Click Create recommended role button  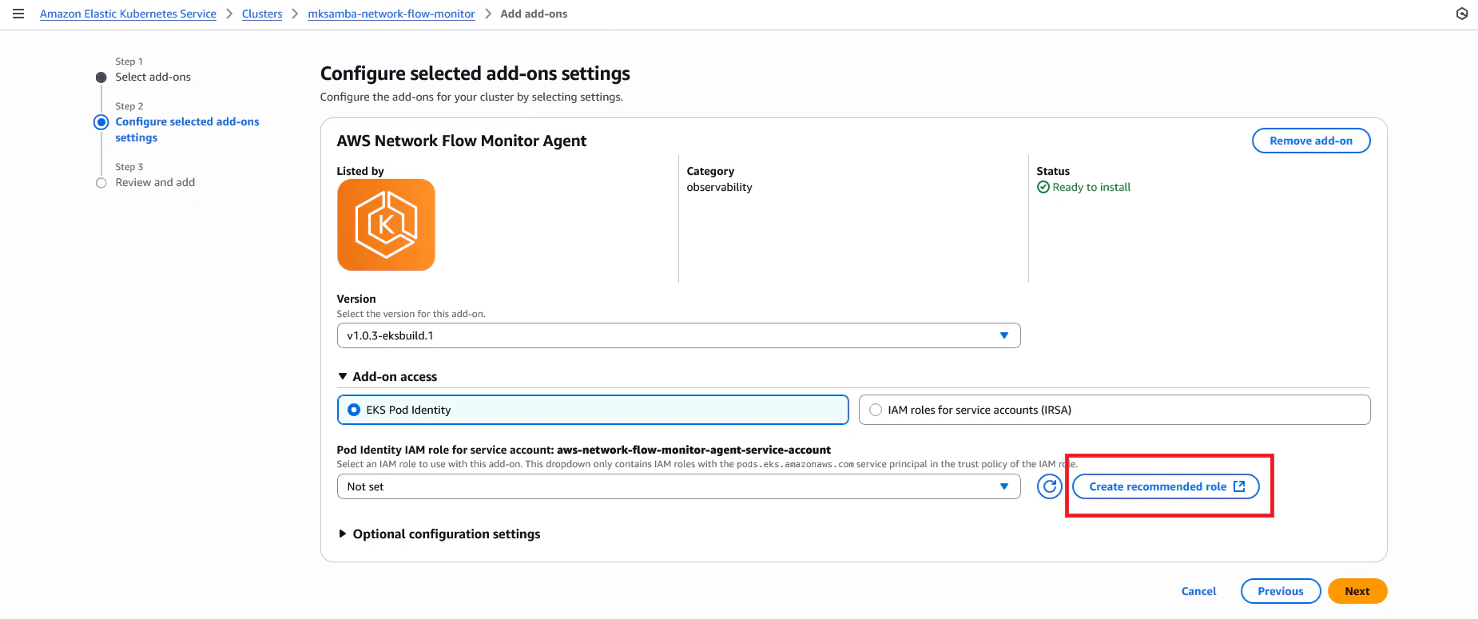click(x=1166, y=486)
